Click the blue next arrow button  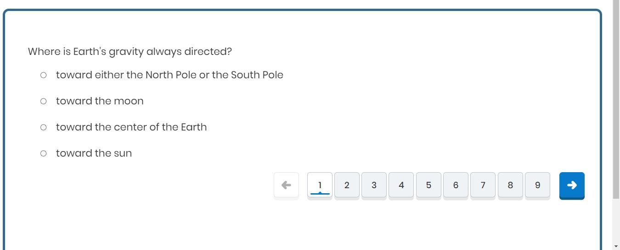click(571, 185)
